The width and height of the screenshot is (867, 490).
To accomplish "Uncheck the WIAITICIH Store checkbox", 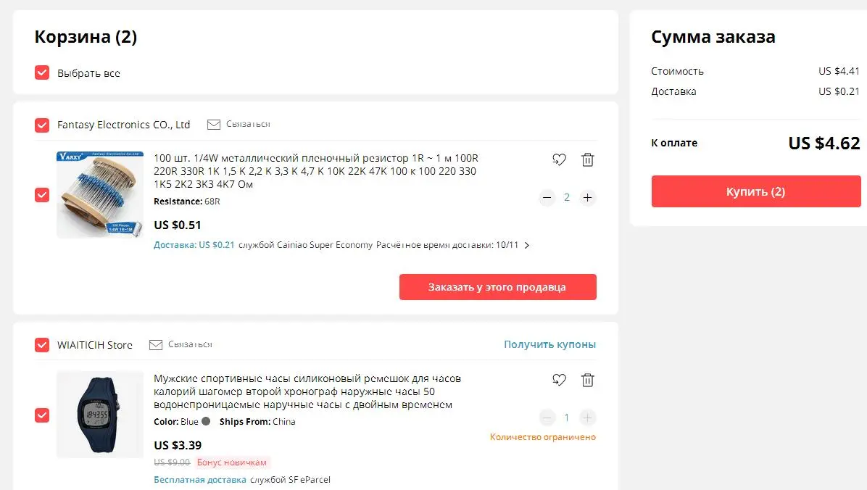I will 42,345.
